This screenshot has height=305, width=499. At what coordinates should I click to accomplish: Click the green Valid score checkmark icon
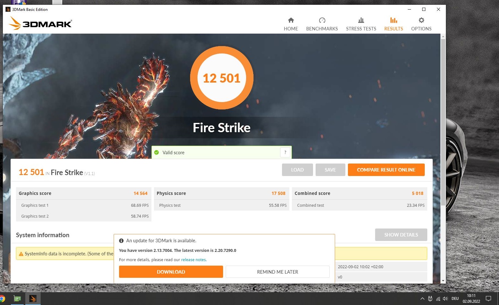click(157, 152)
